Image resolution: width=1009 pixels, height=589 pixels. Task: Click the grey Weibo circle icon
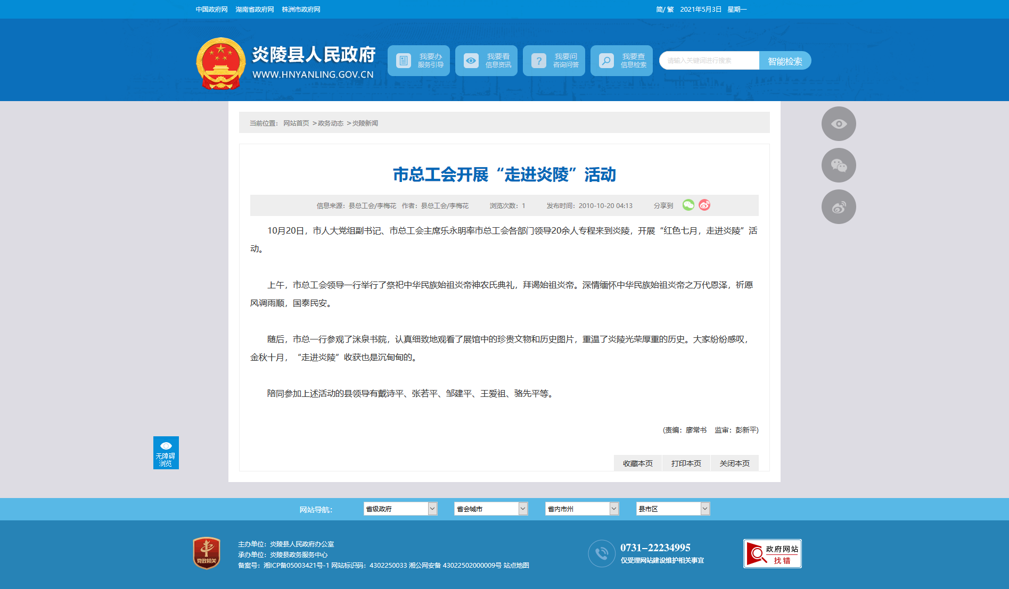pyautogui.click(x=839, y=207)
